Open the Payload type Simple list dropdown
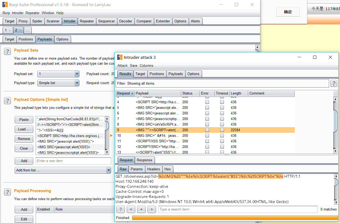Image resolution: width=340 pixels, height=223 pixels. point(58,83)
